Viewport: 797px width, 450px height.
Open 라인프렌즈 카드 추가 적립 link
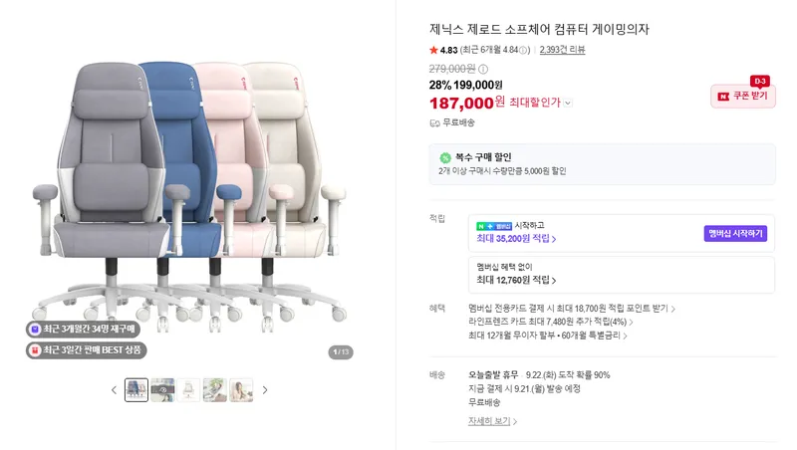click(x=551, y=322)
